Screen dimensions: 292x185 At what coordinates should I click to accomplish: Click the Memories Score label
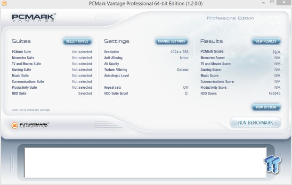(x=213, y=58)
